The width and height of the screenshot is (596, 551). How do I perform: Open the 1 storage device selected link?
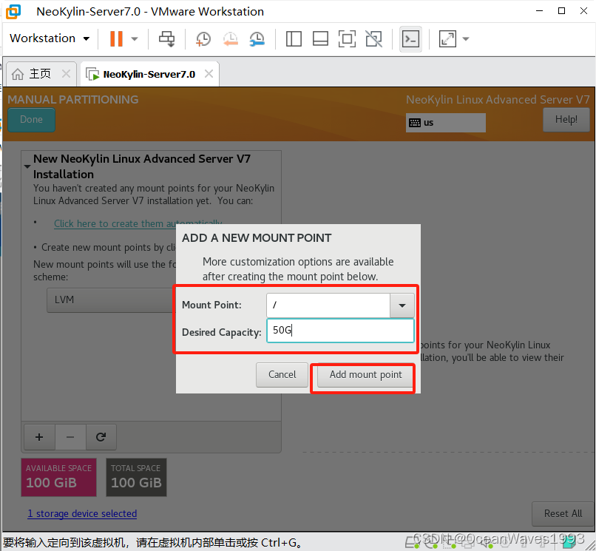(x=82, y=514)
